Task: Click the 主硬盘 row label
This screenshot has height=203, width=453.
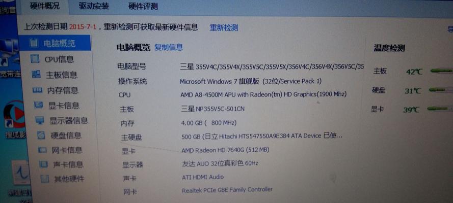Action: (x=131, y=138)
